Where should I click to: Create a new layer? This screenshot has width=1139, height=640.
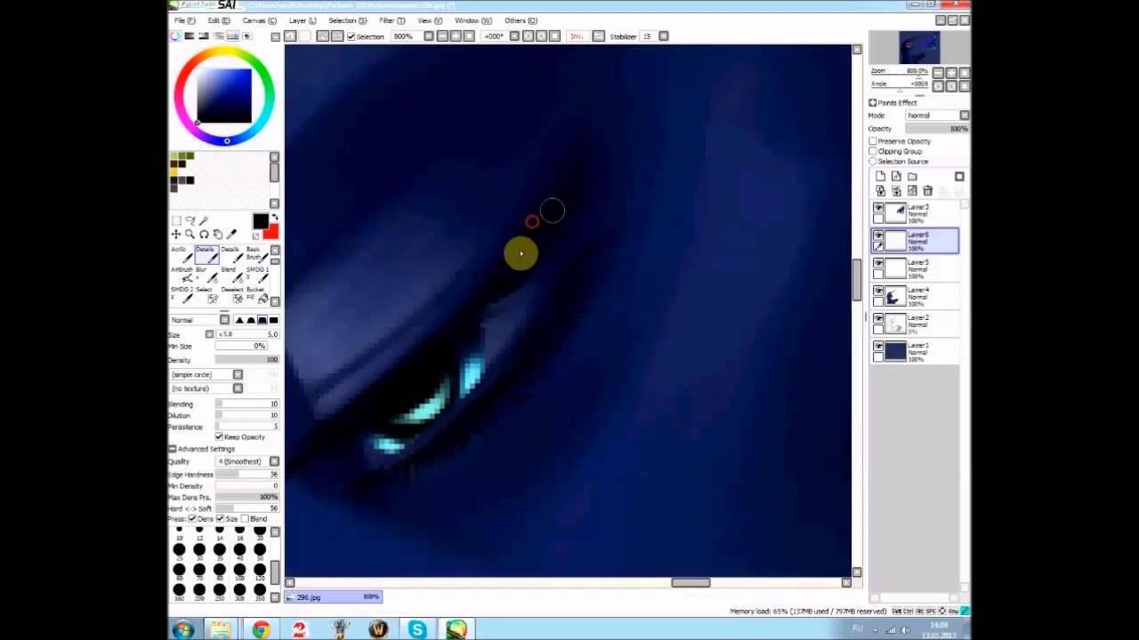coord(880,176)
